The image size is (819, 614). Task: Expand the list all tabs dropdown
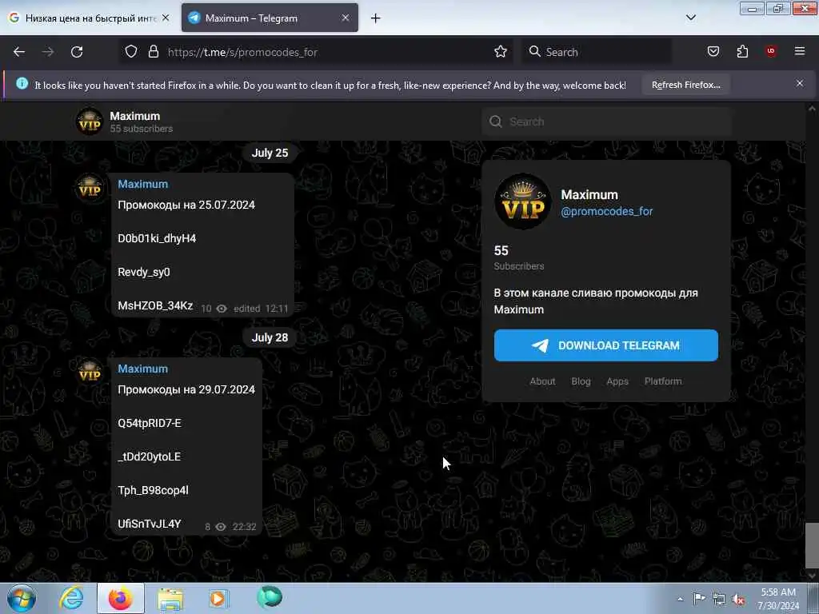tap(690, 18)
